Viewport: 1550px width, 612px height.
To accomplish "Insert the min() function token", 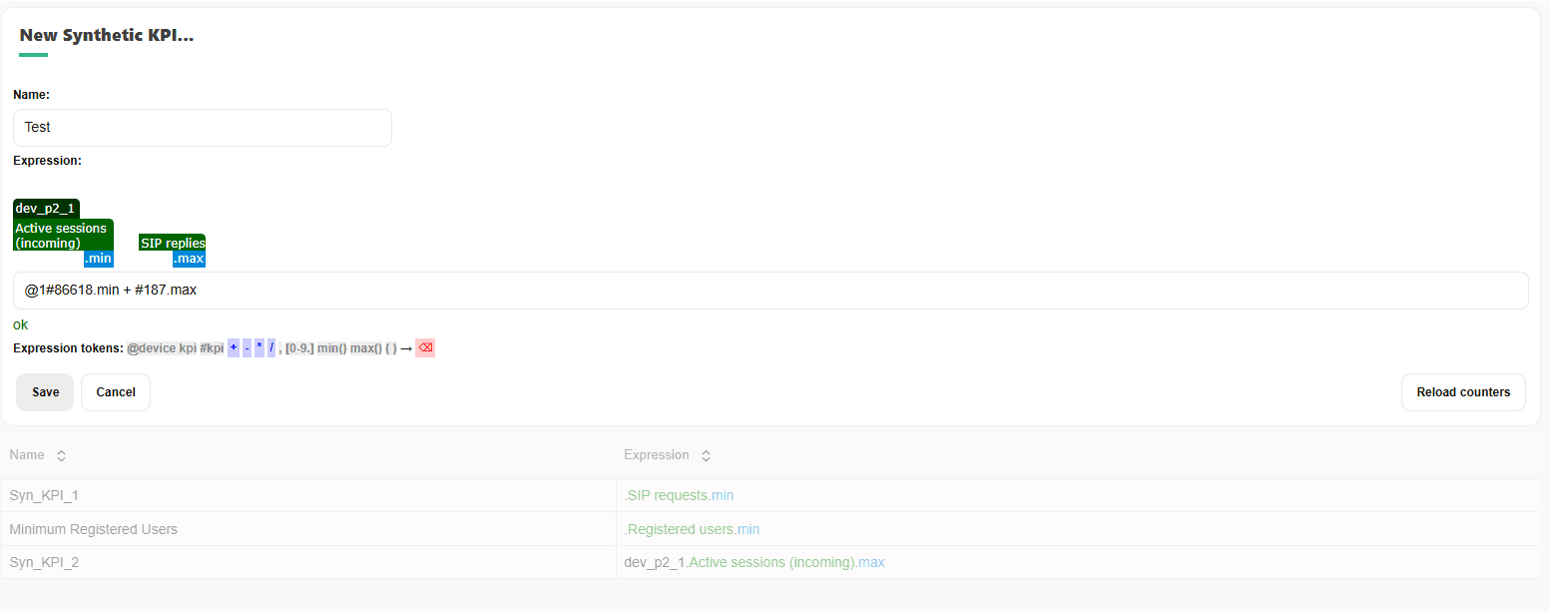I will (332, 347).
